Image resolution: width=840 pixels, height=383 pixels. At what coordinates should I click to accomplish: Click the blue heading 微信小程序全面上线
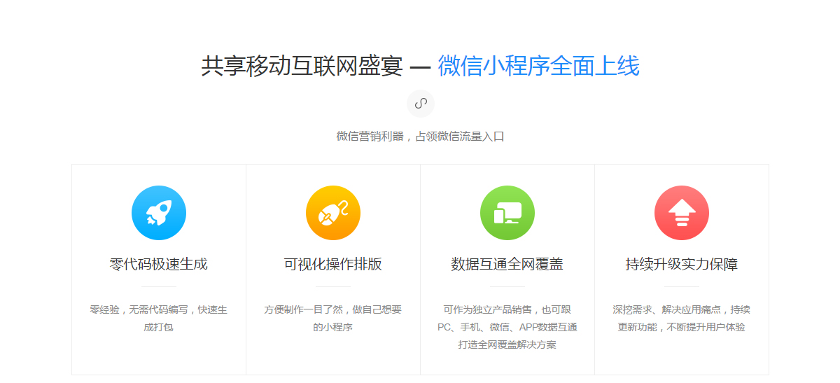click(x=539, y=67)
